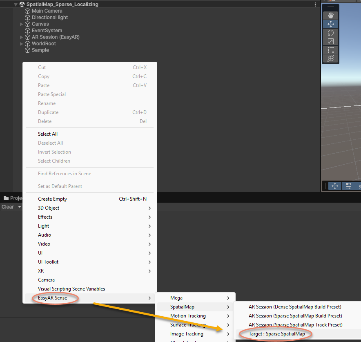Choose the Scale tool
Viewport: 361px width, 342px height.
pos(331,41)
